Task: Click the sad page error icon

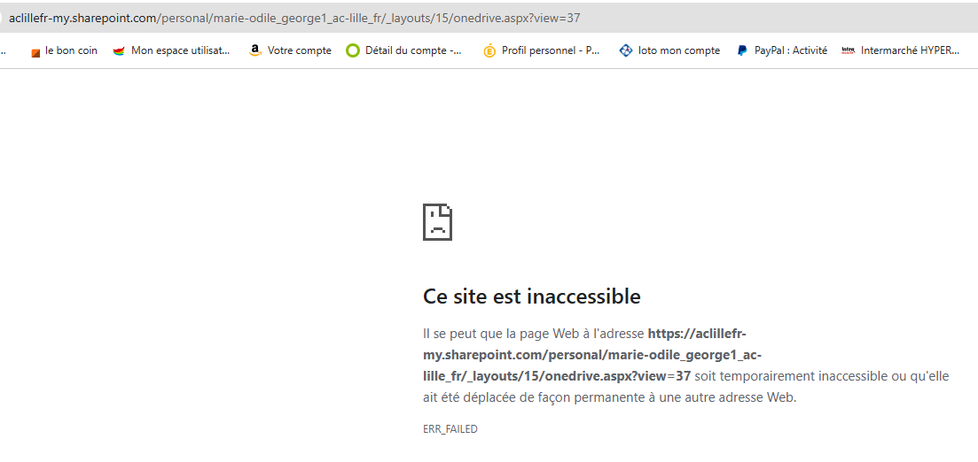Action: click(437, 221)
